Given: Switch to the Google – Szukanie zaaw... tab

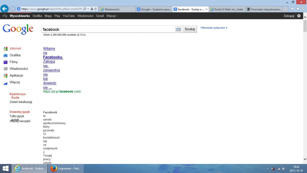Looking at the screenshot, I should click(154, 9).
